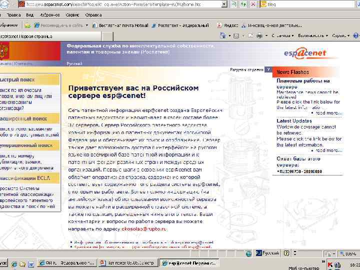Open a new blank tab button
This screenshot has width=360, height=270.
coord(107,36)
